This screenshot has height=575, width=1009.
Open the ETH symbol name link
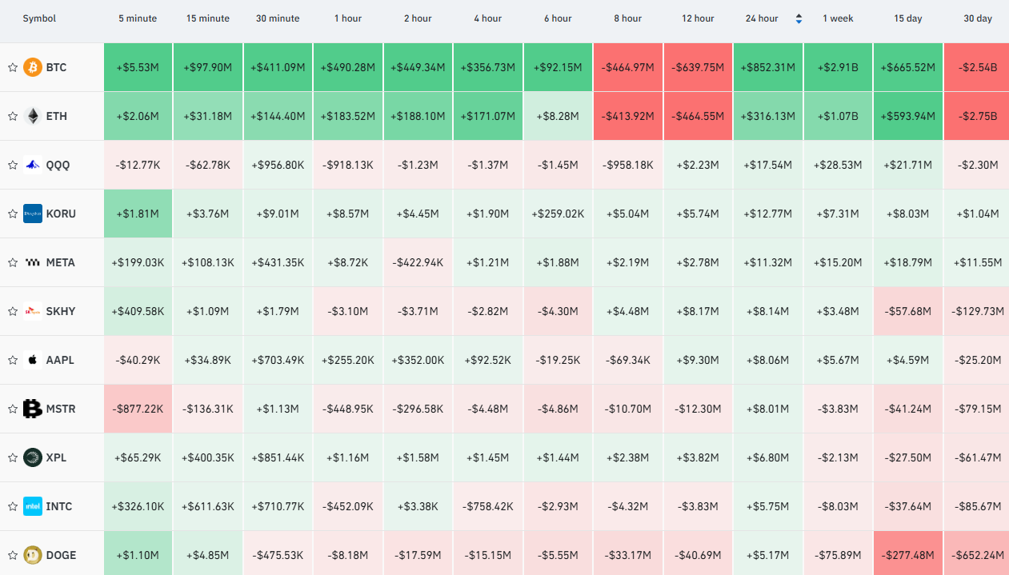(x=57, y=116)
